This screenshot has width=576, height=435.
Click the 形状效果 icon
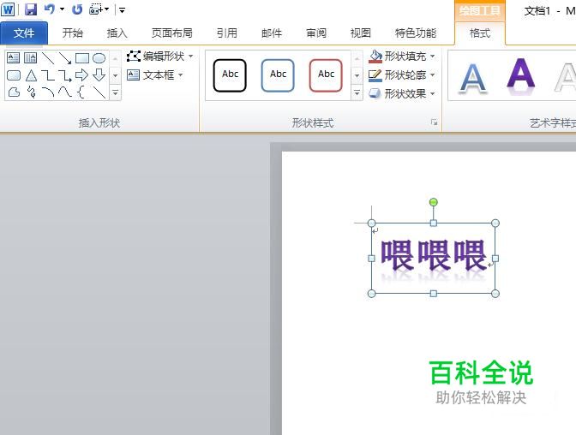[375, 94]
